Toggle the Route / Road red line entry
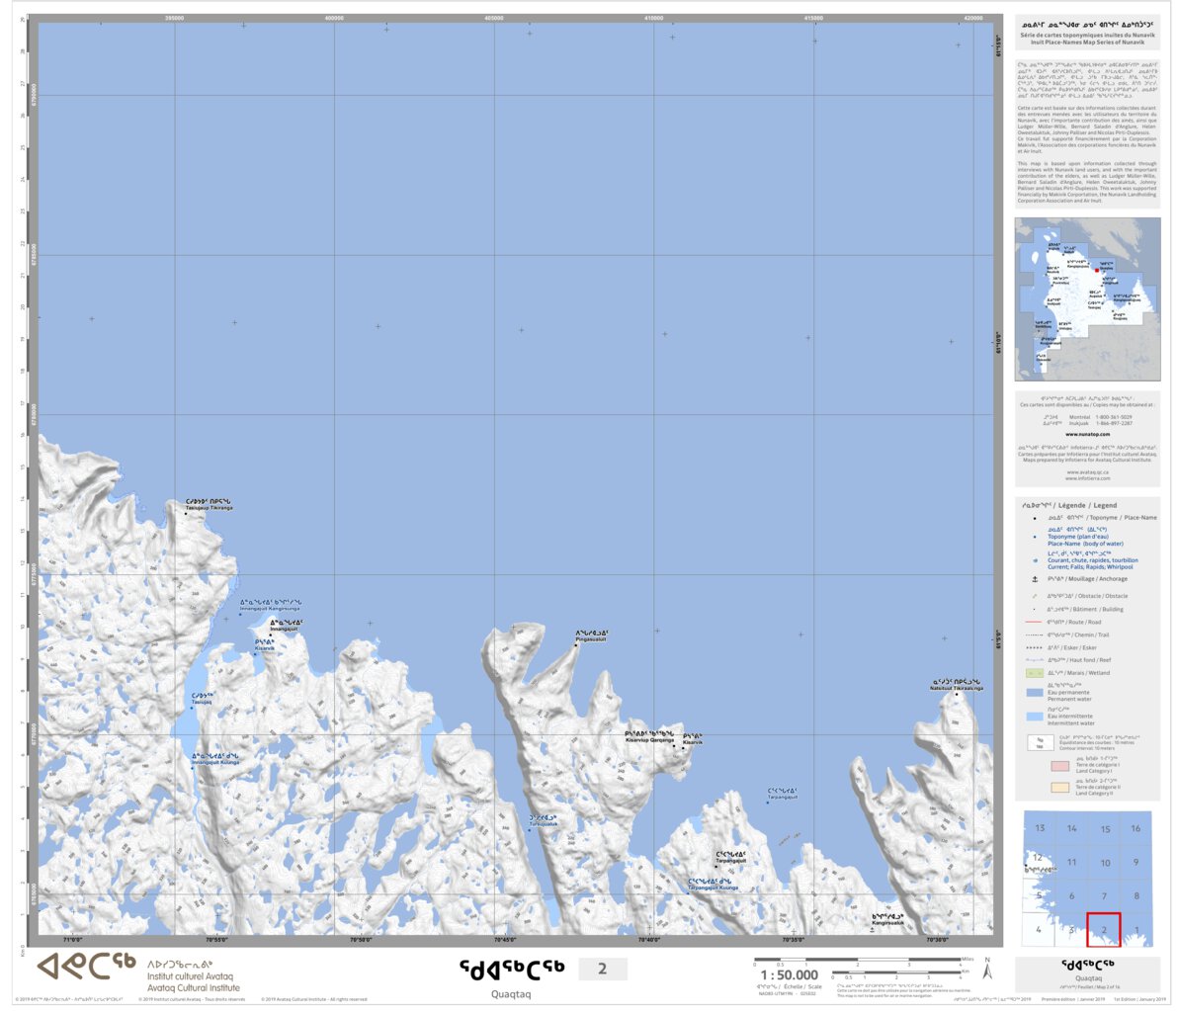The image size is (1177, 1015). (x=1033, y=621)
